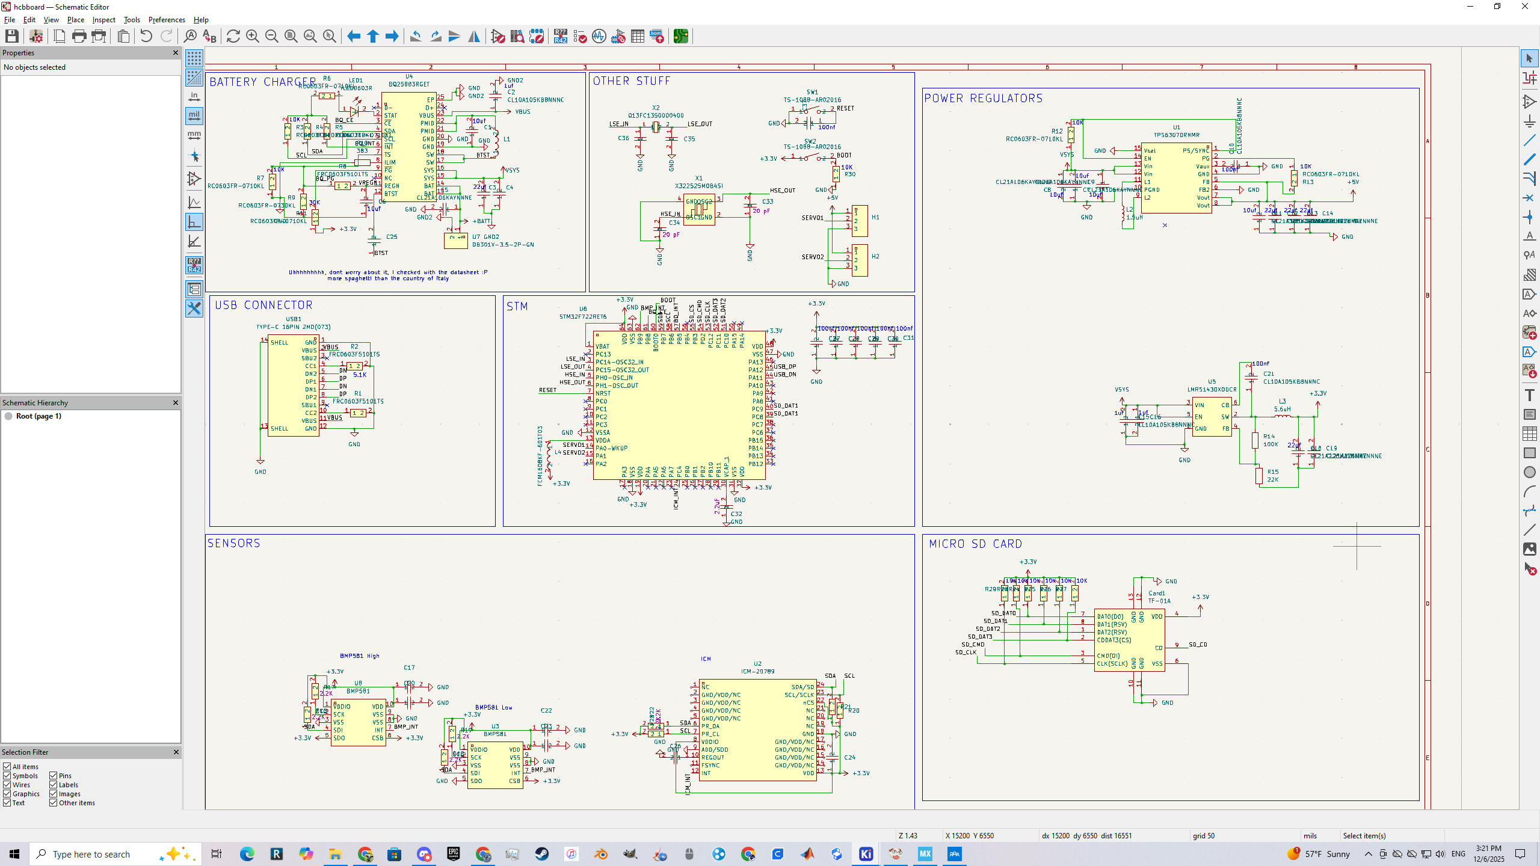Screen dimensions: 1540x866
Task: Toggle the All items checkbox
Action: click(x=7, y=766)
